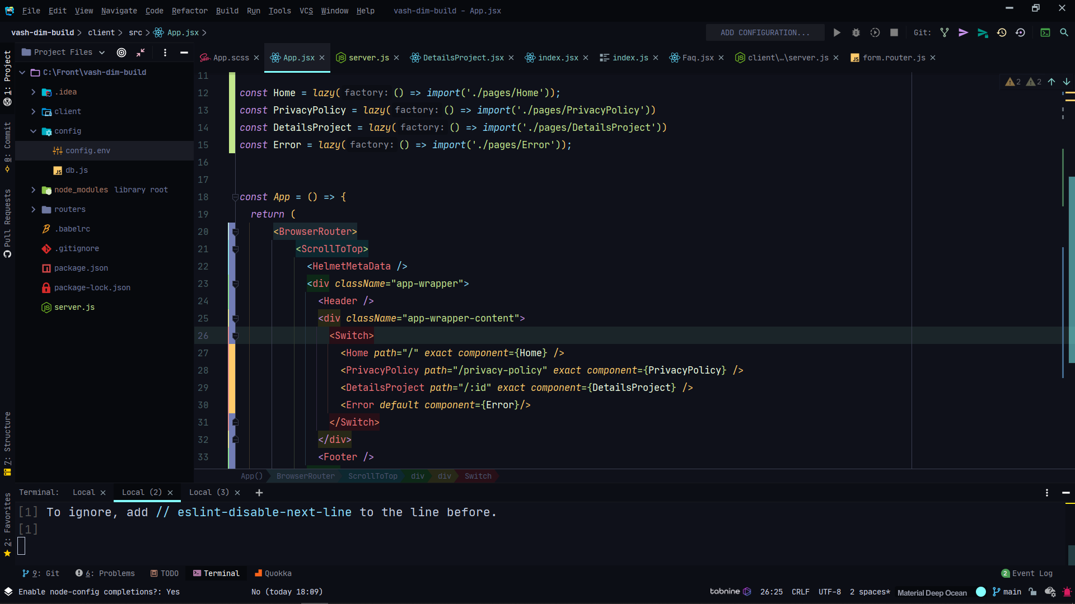The width and height of the screenshot is (1075, 604).
Task: Open Git show history clock icon
Action: pyautogui.click(x=1002, y=33)
